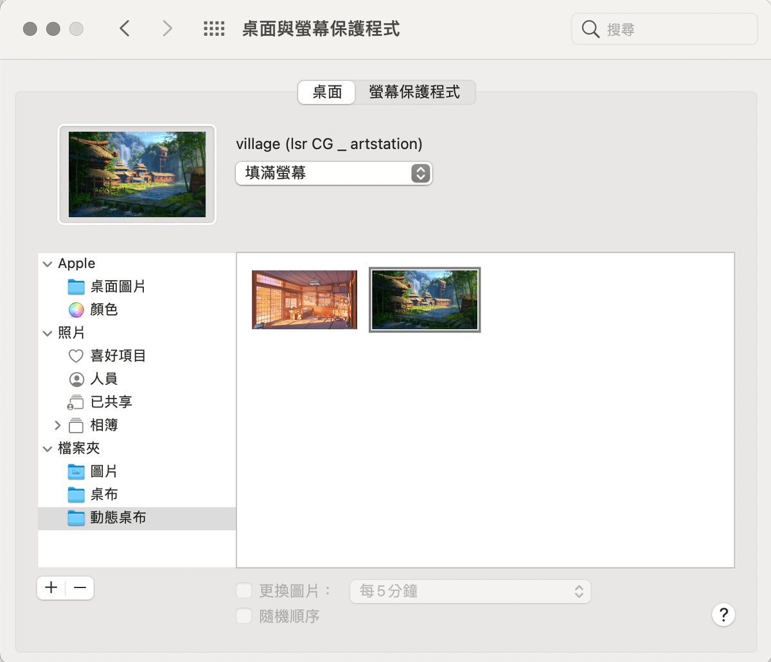Click the 喜好項目 heart icon
Screen dimensions: 771x662
76,355
